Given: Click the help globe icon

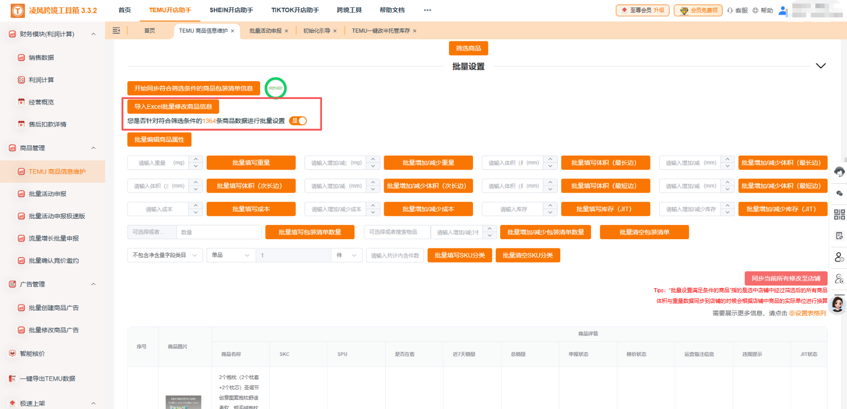Looking at the screenshot, I should [x=756, y=10].
